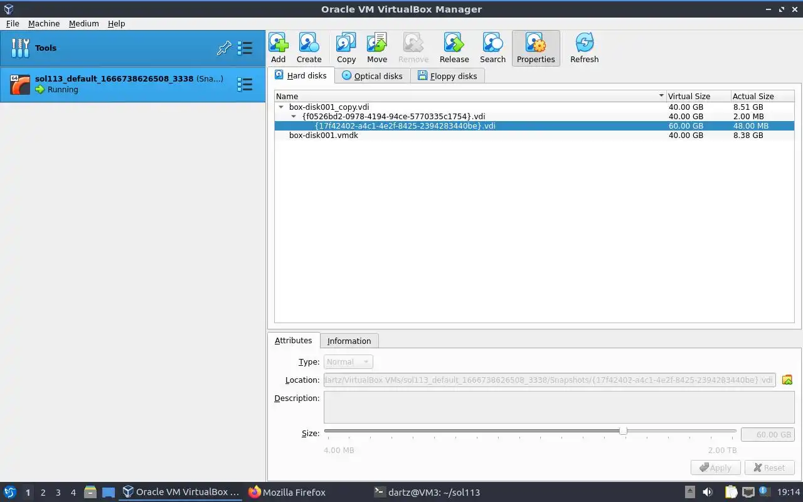Click the Size slider handle
The image size is (803, 502).
pos(623,431)
